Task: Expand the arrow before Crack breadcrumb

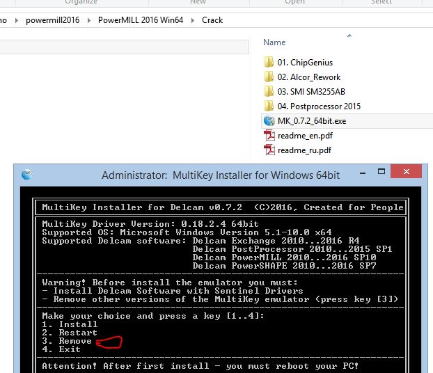Action: 192,20
